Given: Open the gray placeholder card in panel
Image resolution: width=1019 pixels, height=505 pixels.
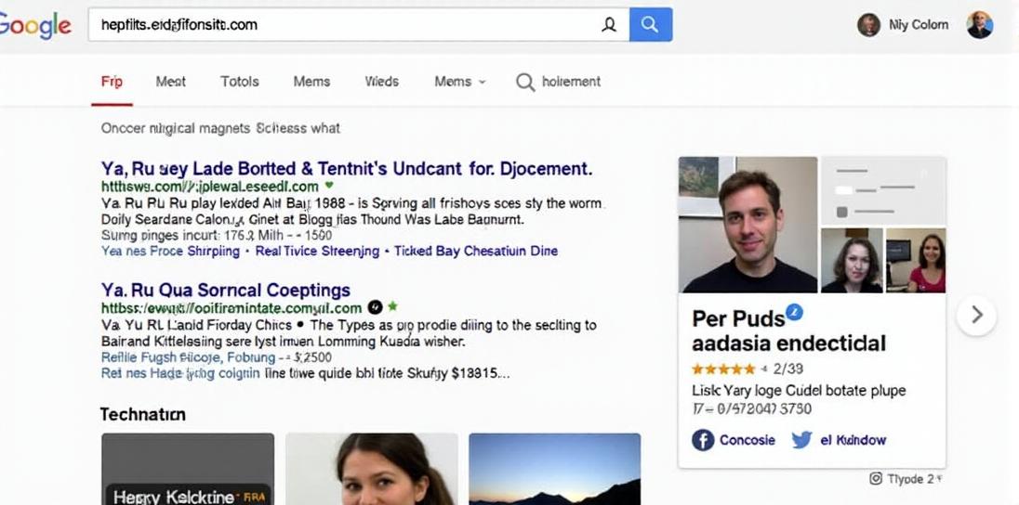Looking at the screenshot, I should coord(883,191).
